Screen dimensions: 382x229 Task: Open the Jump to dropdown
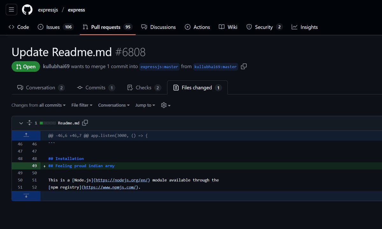tap(145, 105)
